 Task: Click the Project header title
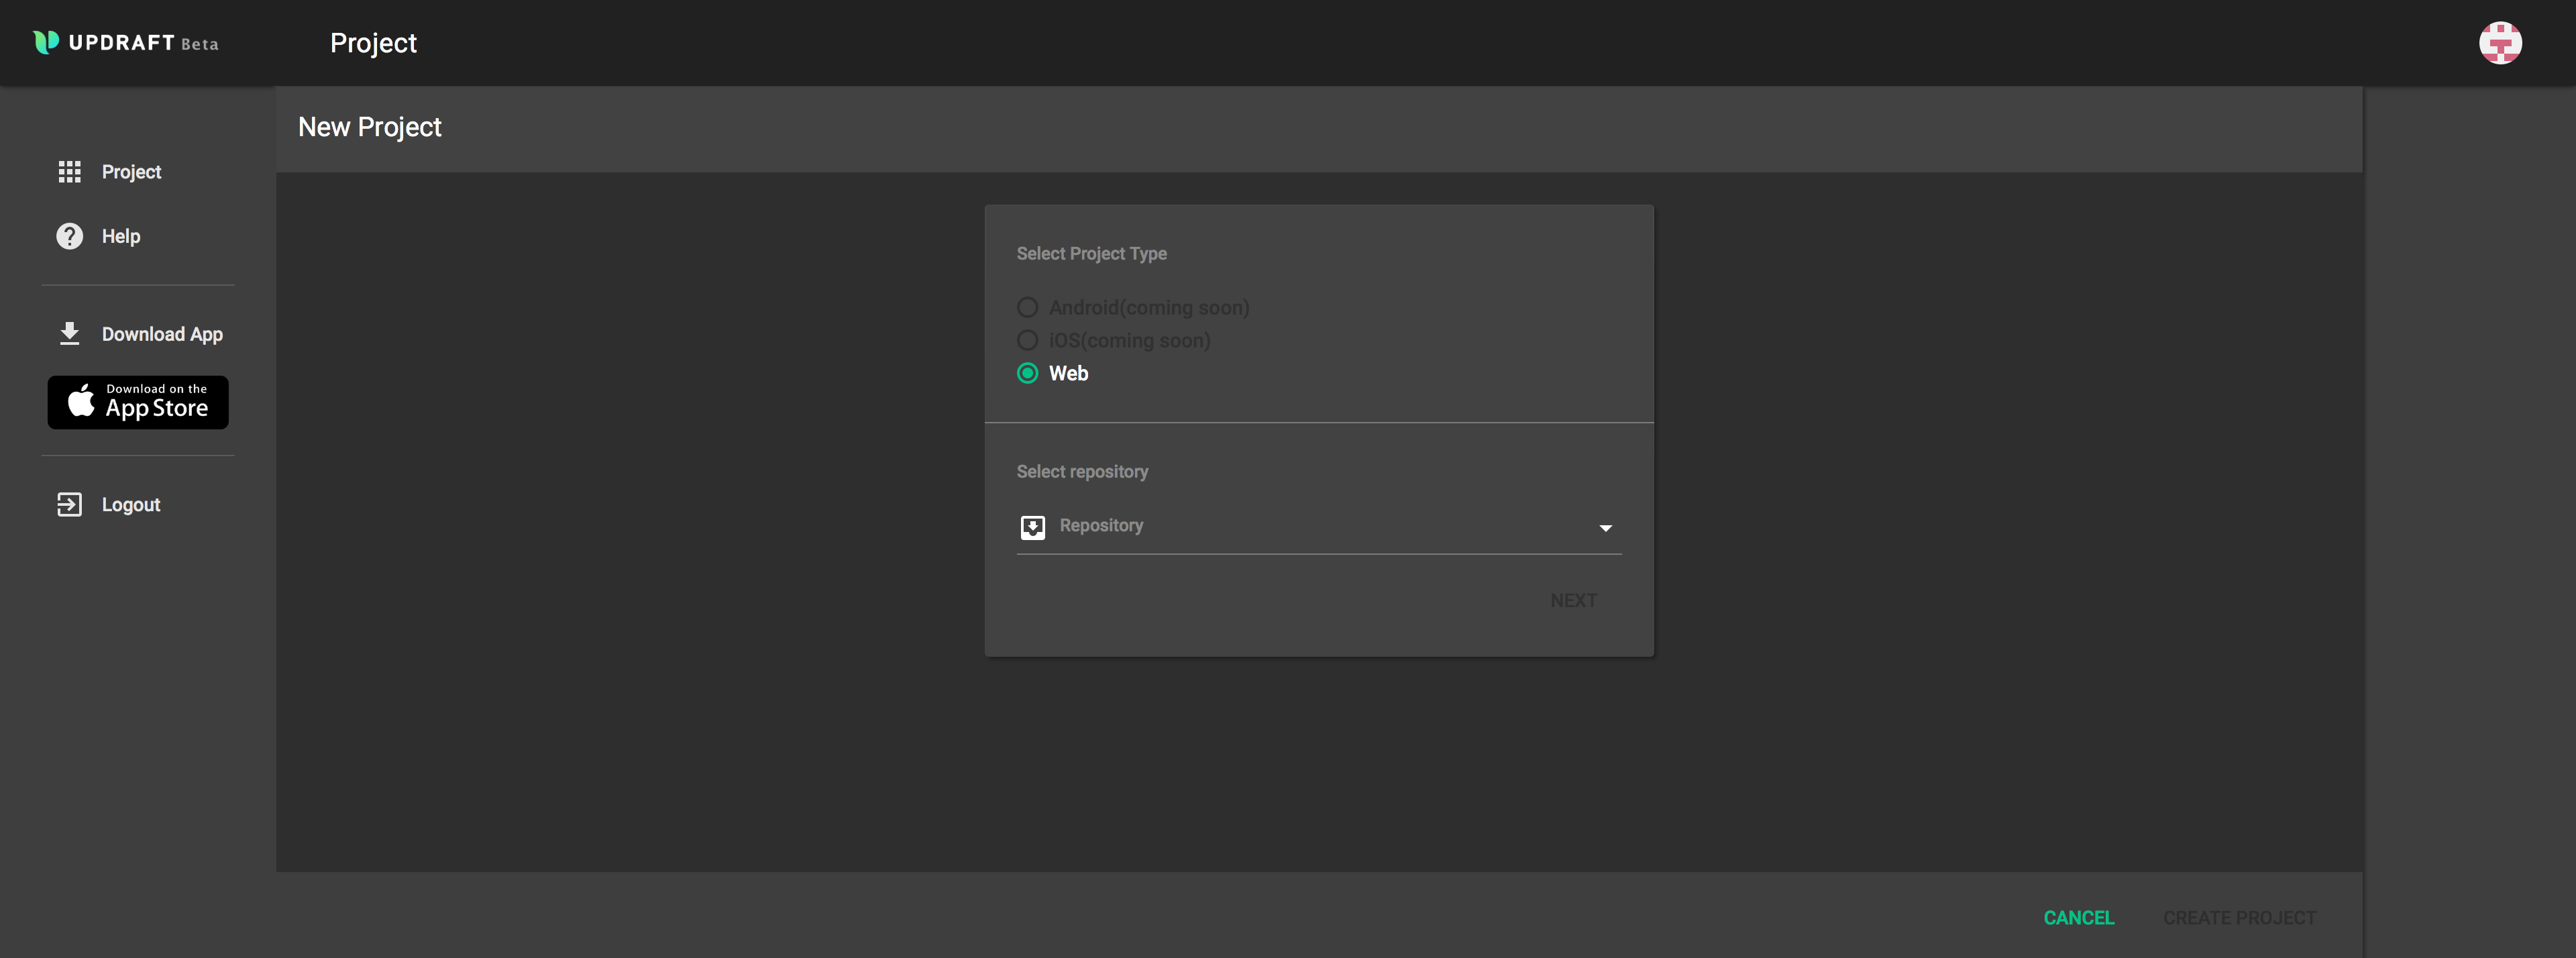pyautogui.click(x=373, y=43)
